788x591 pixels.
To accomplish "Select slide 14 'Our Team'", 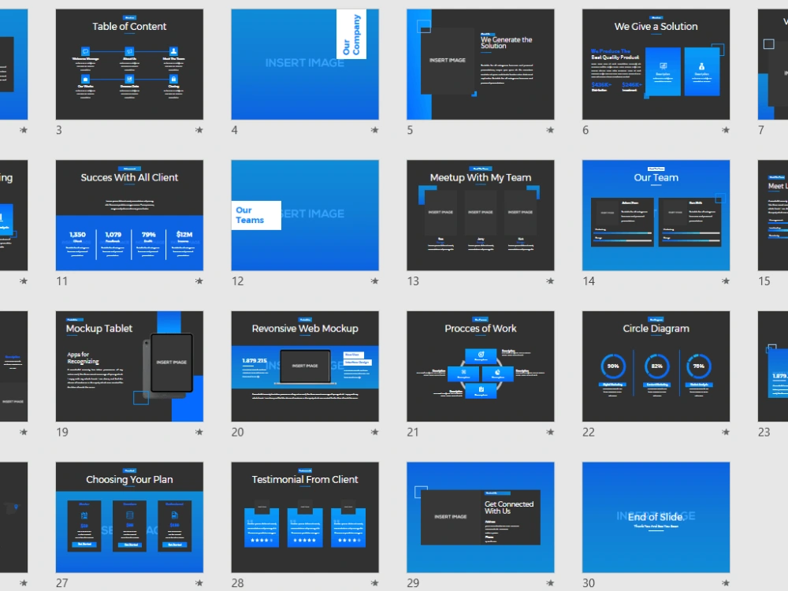I will coord(656,215).
